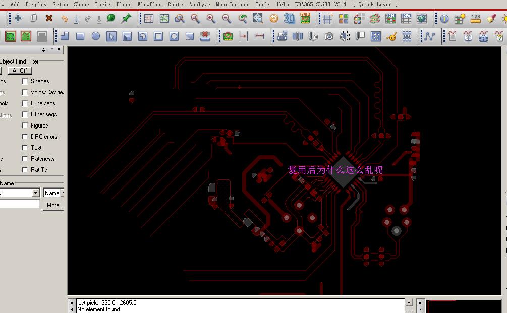Click the Find by Name text input field
The image size is (507, 313).
click(x=20, y=205)
